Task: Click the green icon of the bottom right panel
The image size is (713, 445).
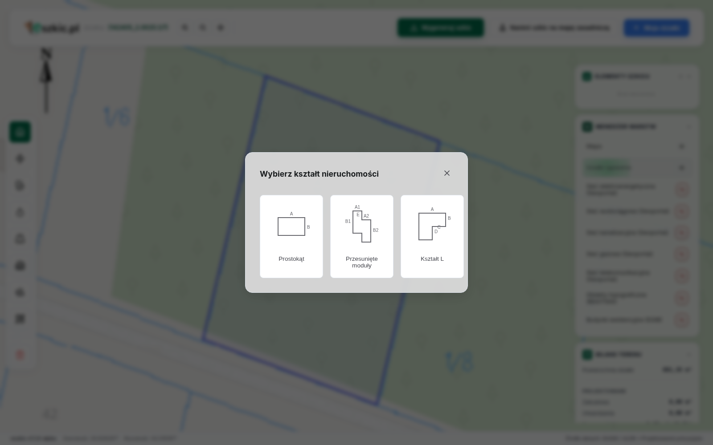Action: click(x=587, y=355)
